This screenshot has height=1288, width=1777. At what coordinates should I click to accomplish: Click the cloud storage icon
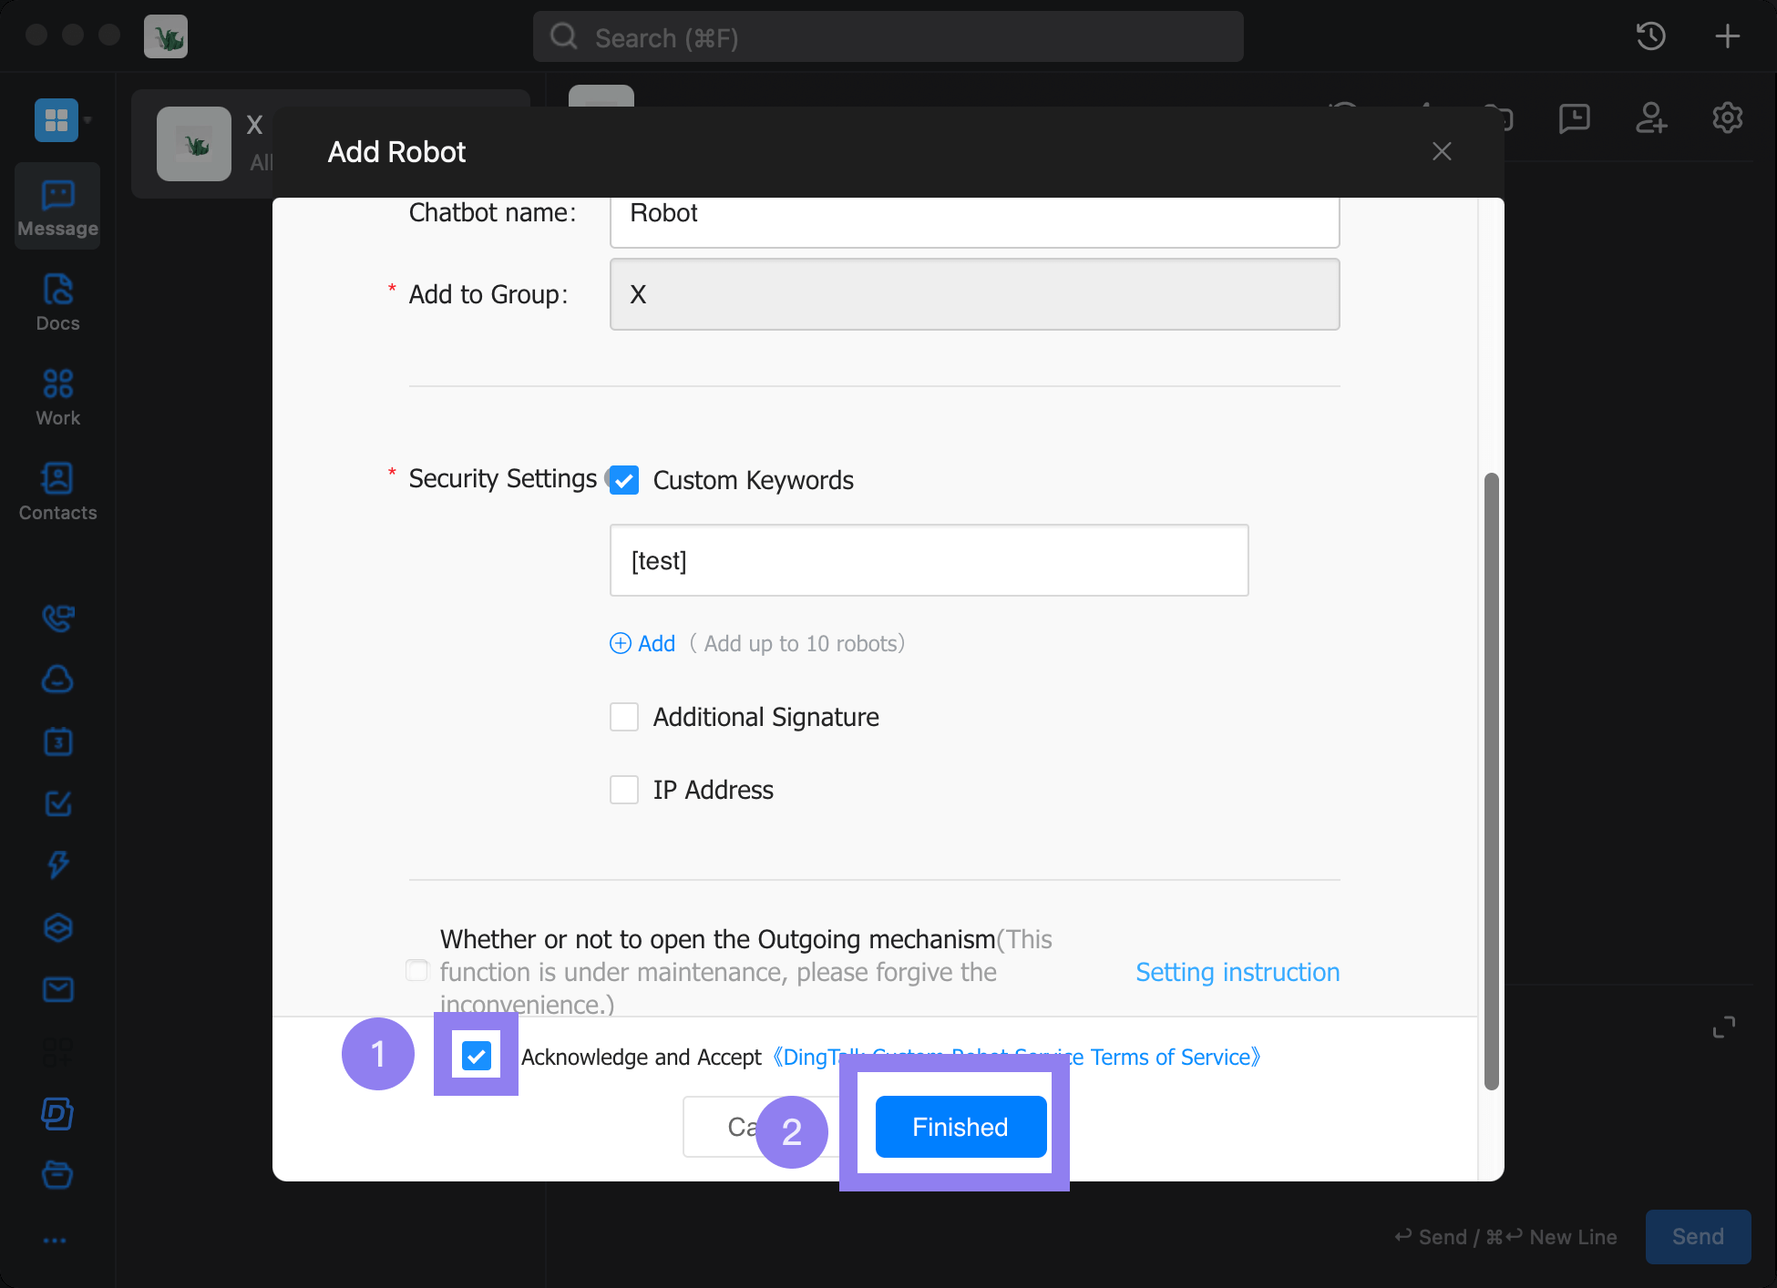pos(56,679)
